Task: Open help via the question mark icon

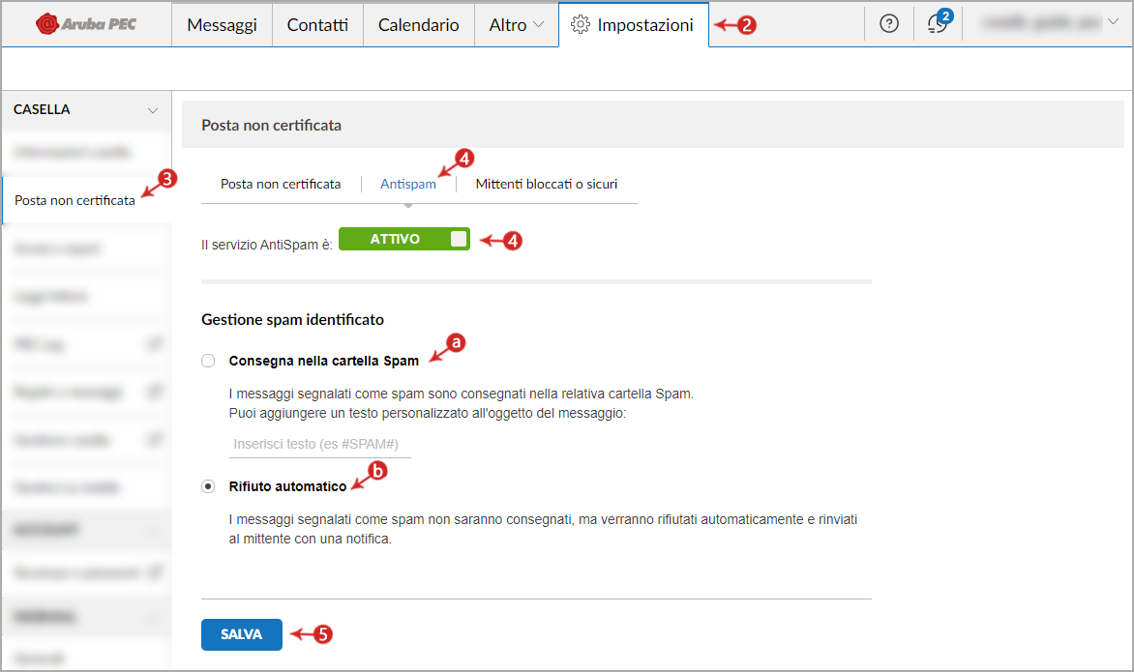Action: pyautogui.click(x=888, y=23)
